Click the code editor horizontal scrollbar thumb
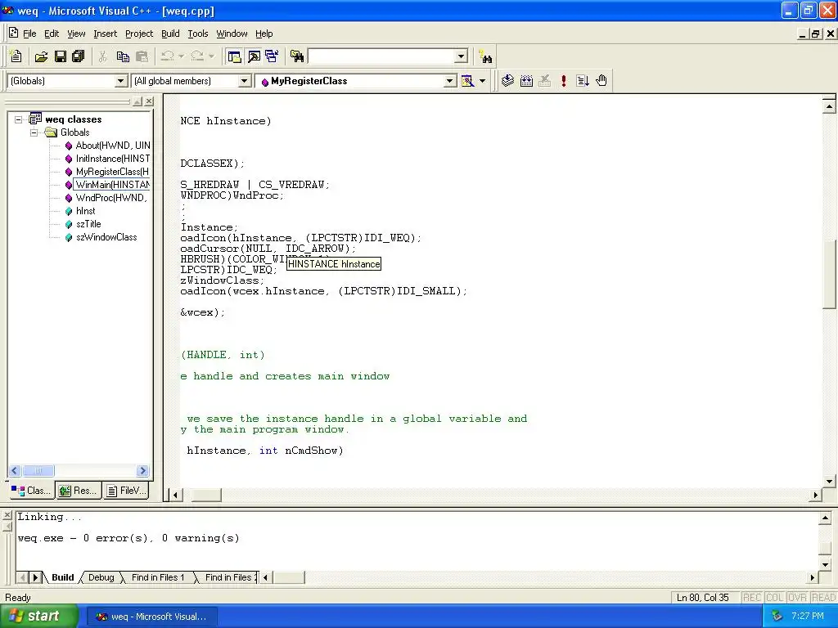838x628 pixels. point(206,495)
